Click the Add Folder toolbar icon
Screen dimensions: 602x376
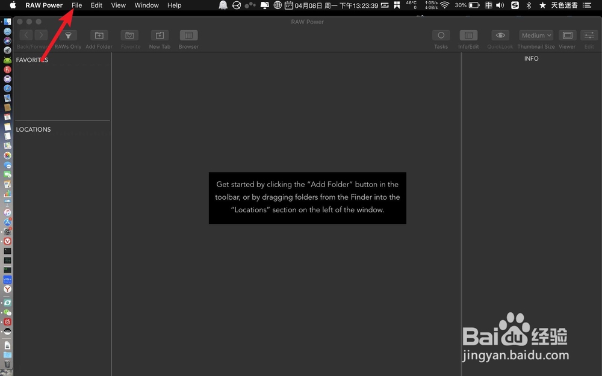(99, 35)
